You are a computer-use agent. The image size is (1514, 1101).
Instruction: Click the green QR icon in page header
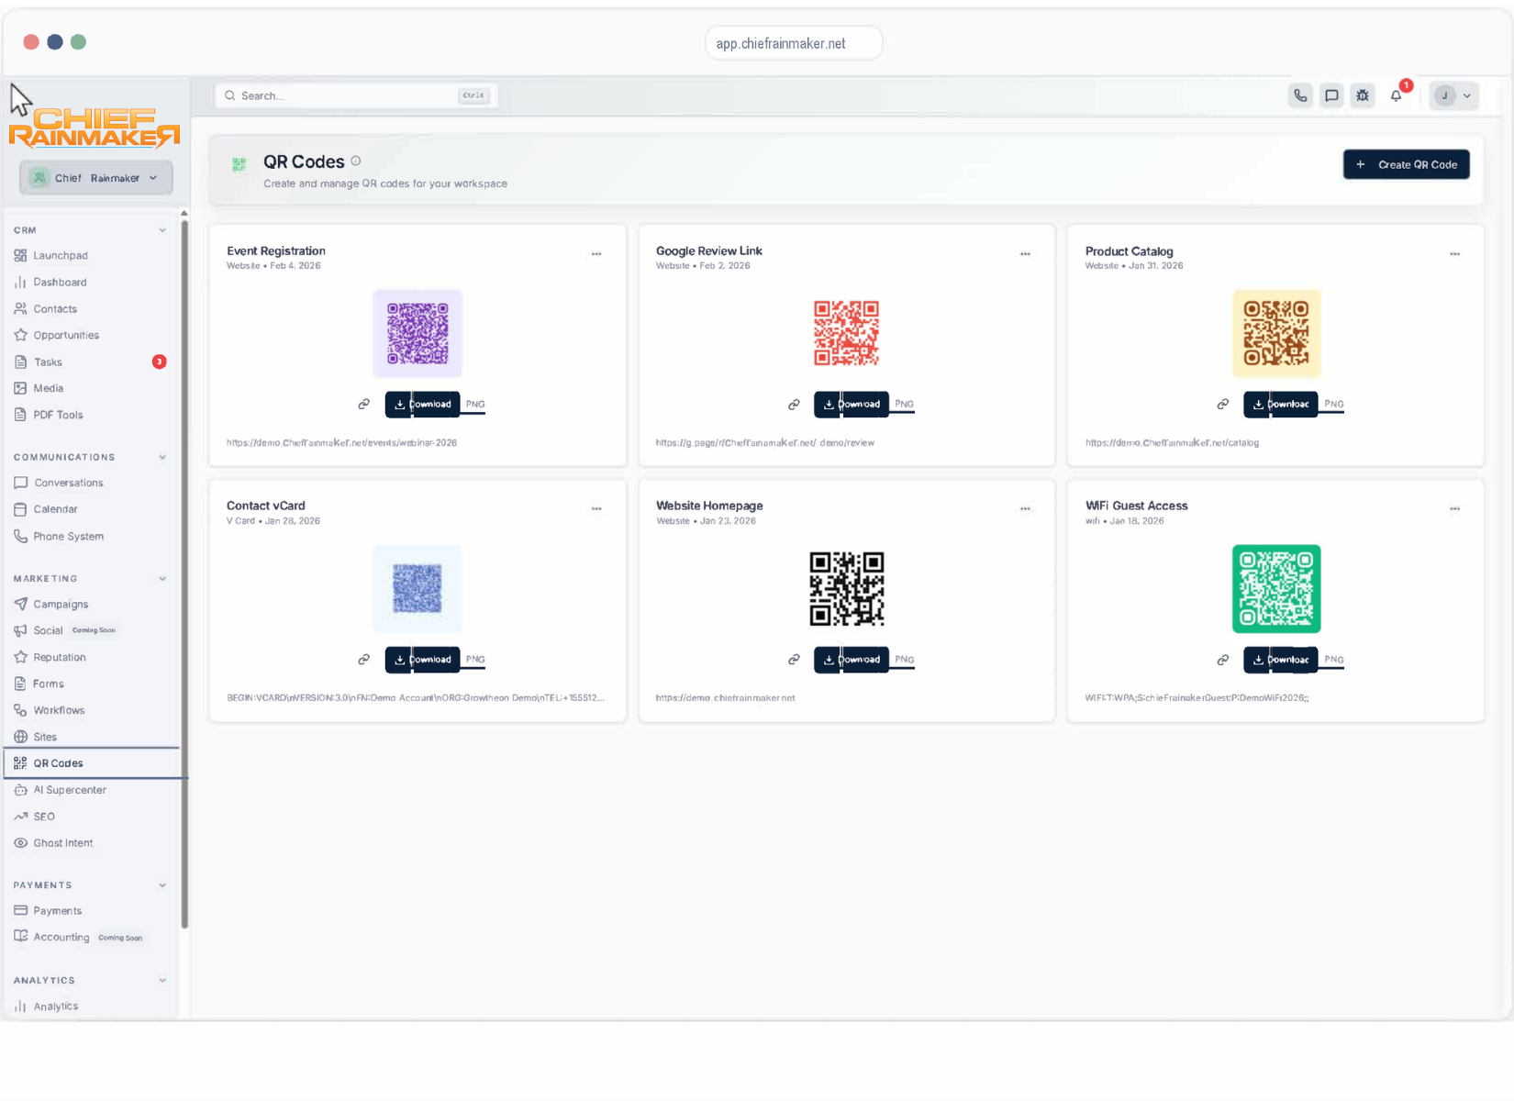(x=239, y=164)
